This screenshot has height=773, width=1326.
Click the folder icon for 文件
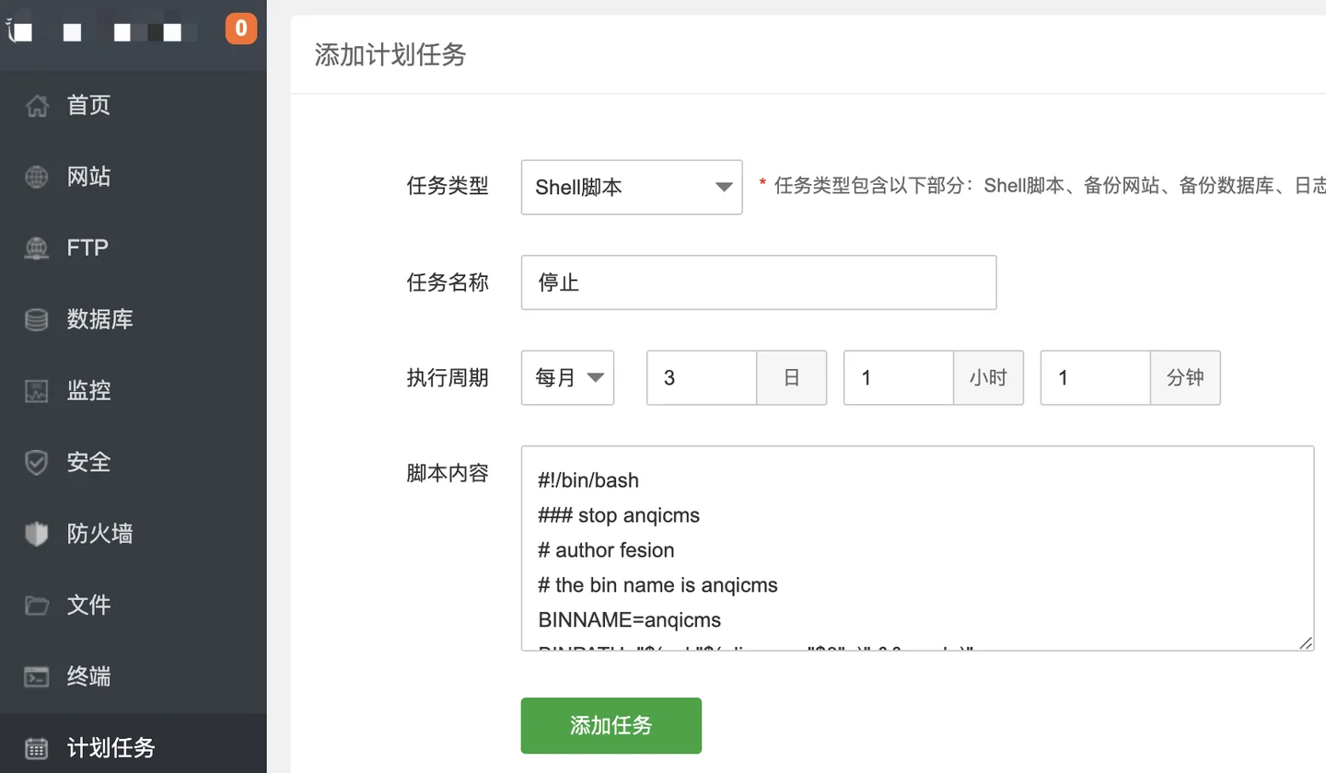(36, 606)
